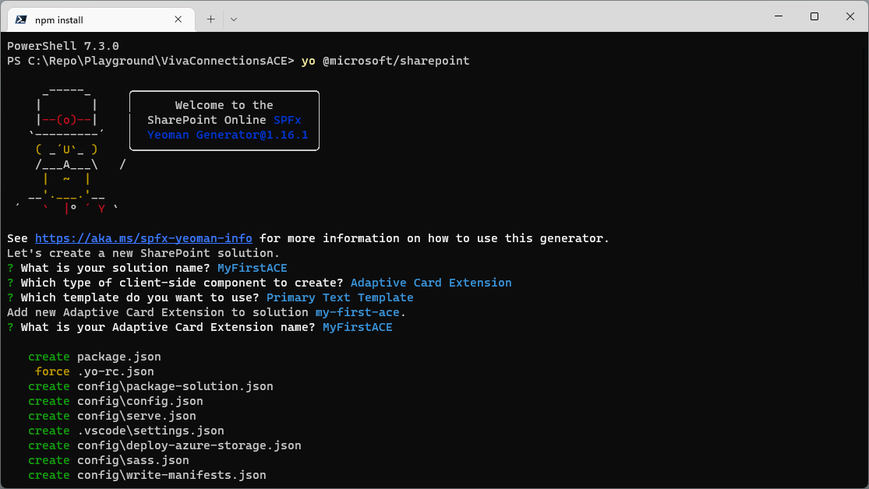Click the 'yo' command text

point(308,61)
